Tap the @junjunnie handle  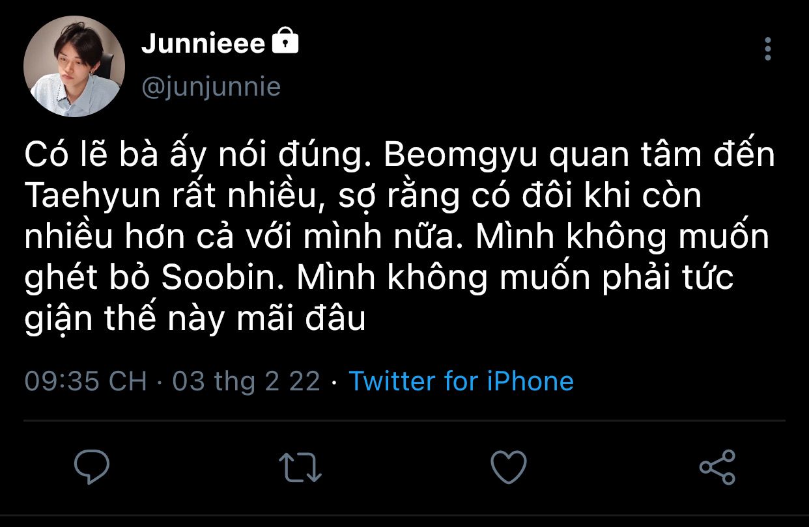pyautogui.click(x=211, y=87)
